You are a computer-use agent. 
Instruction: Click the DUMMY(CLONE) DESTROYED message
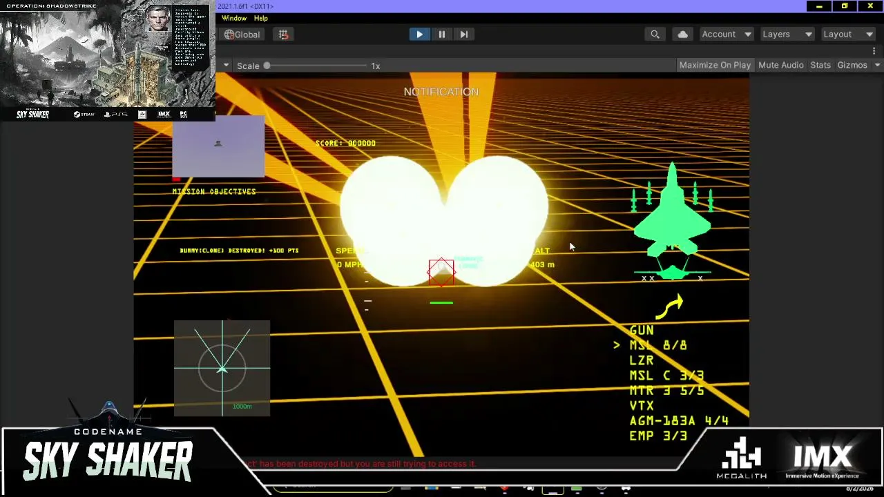click(239, 251)
